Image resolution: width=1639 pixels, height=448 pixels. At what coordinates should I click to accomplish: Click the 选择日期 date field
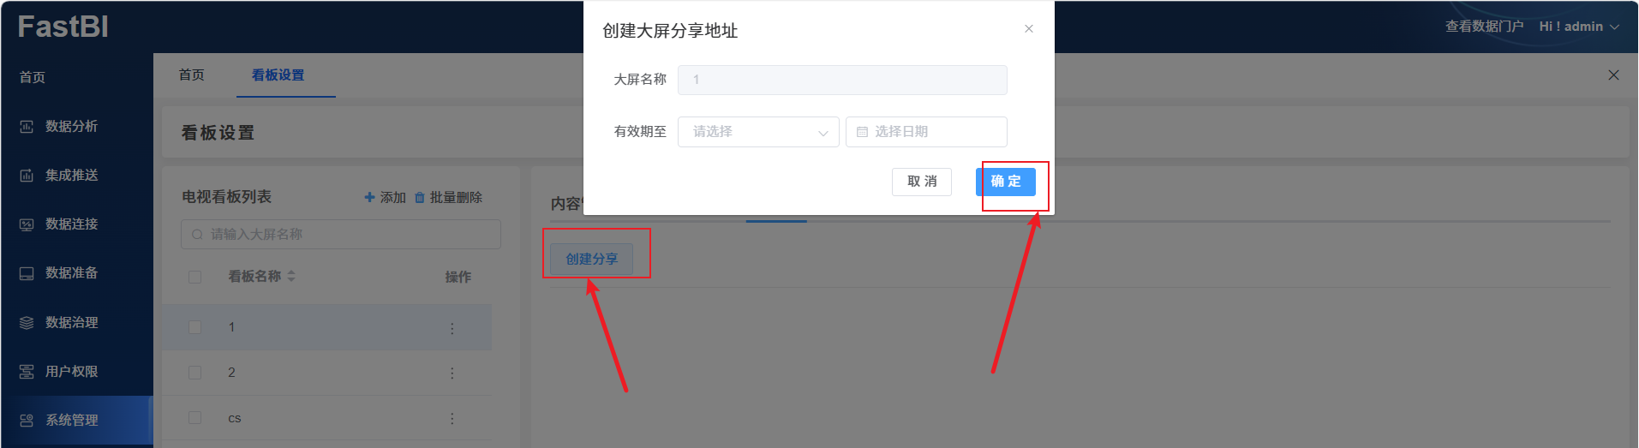click(926, 132)
